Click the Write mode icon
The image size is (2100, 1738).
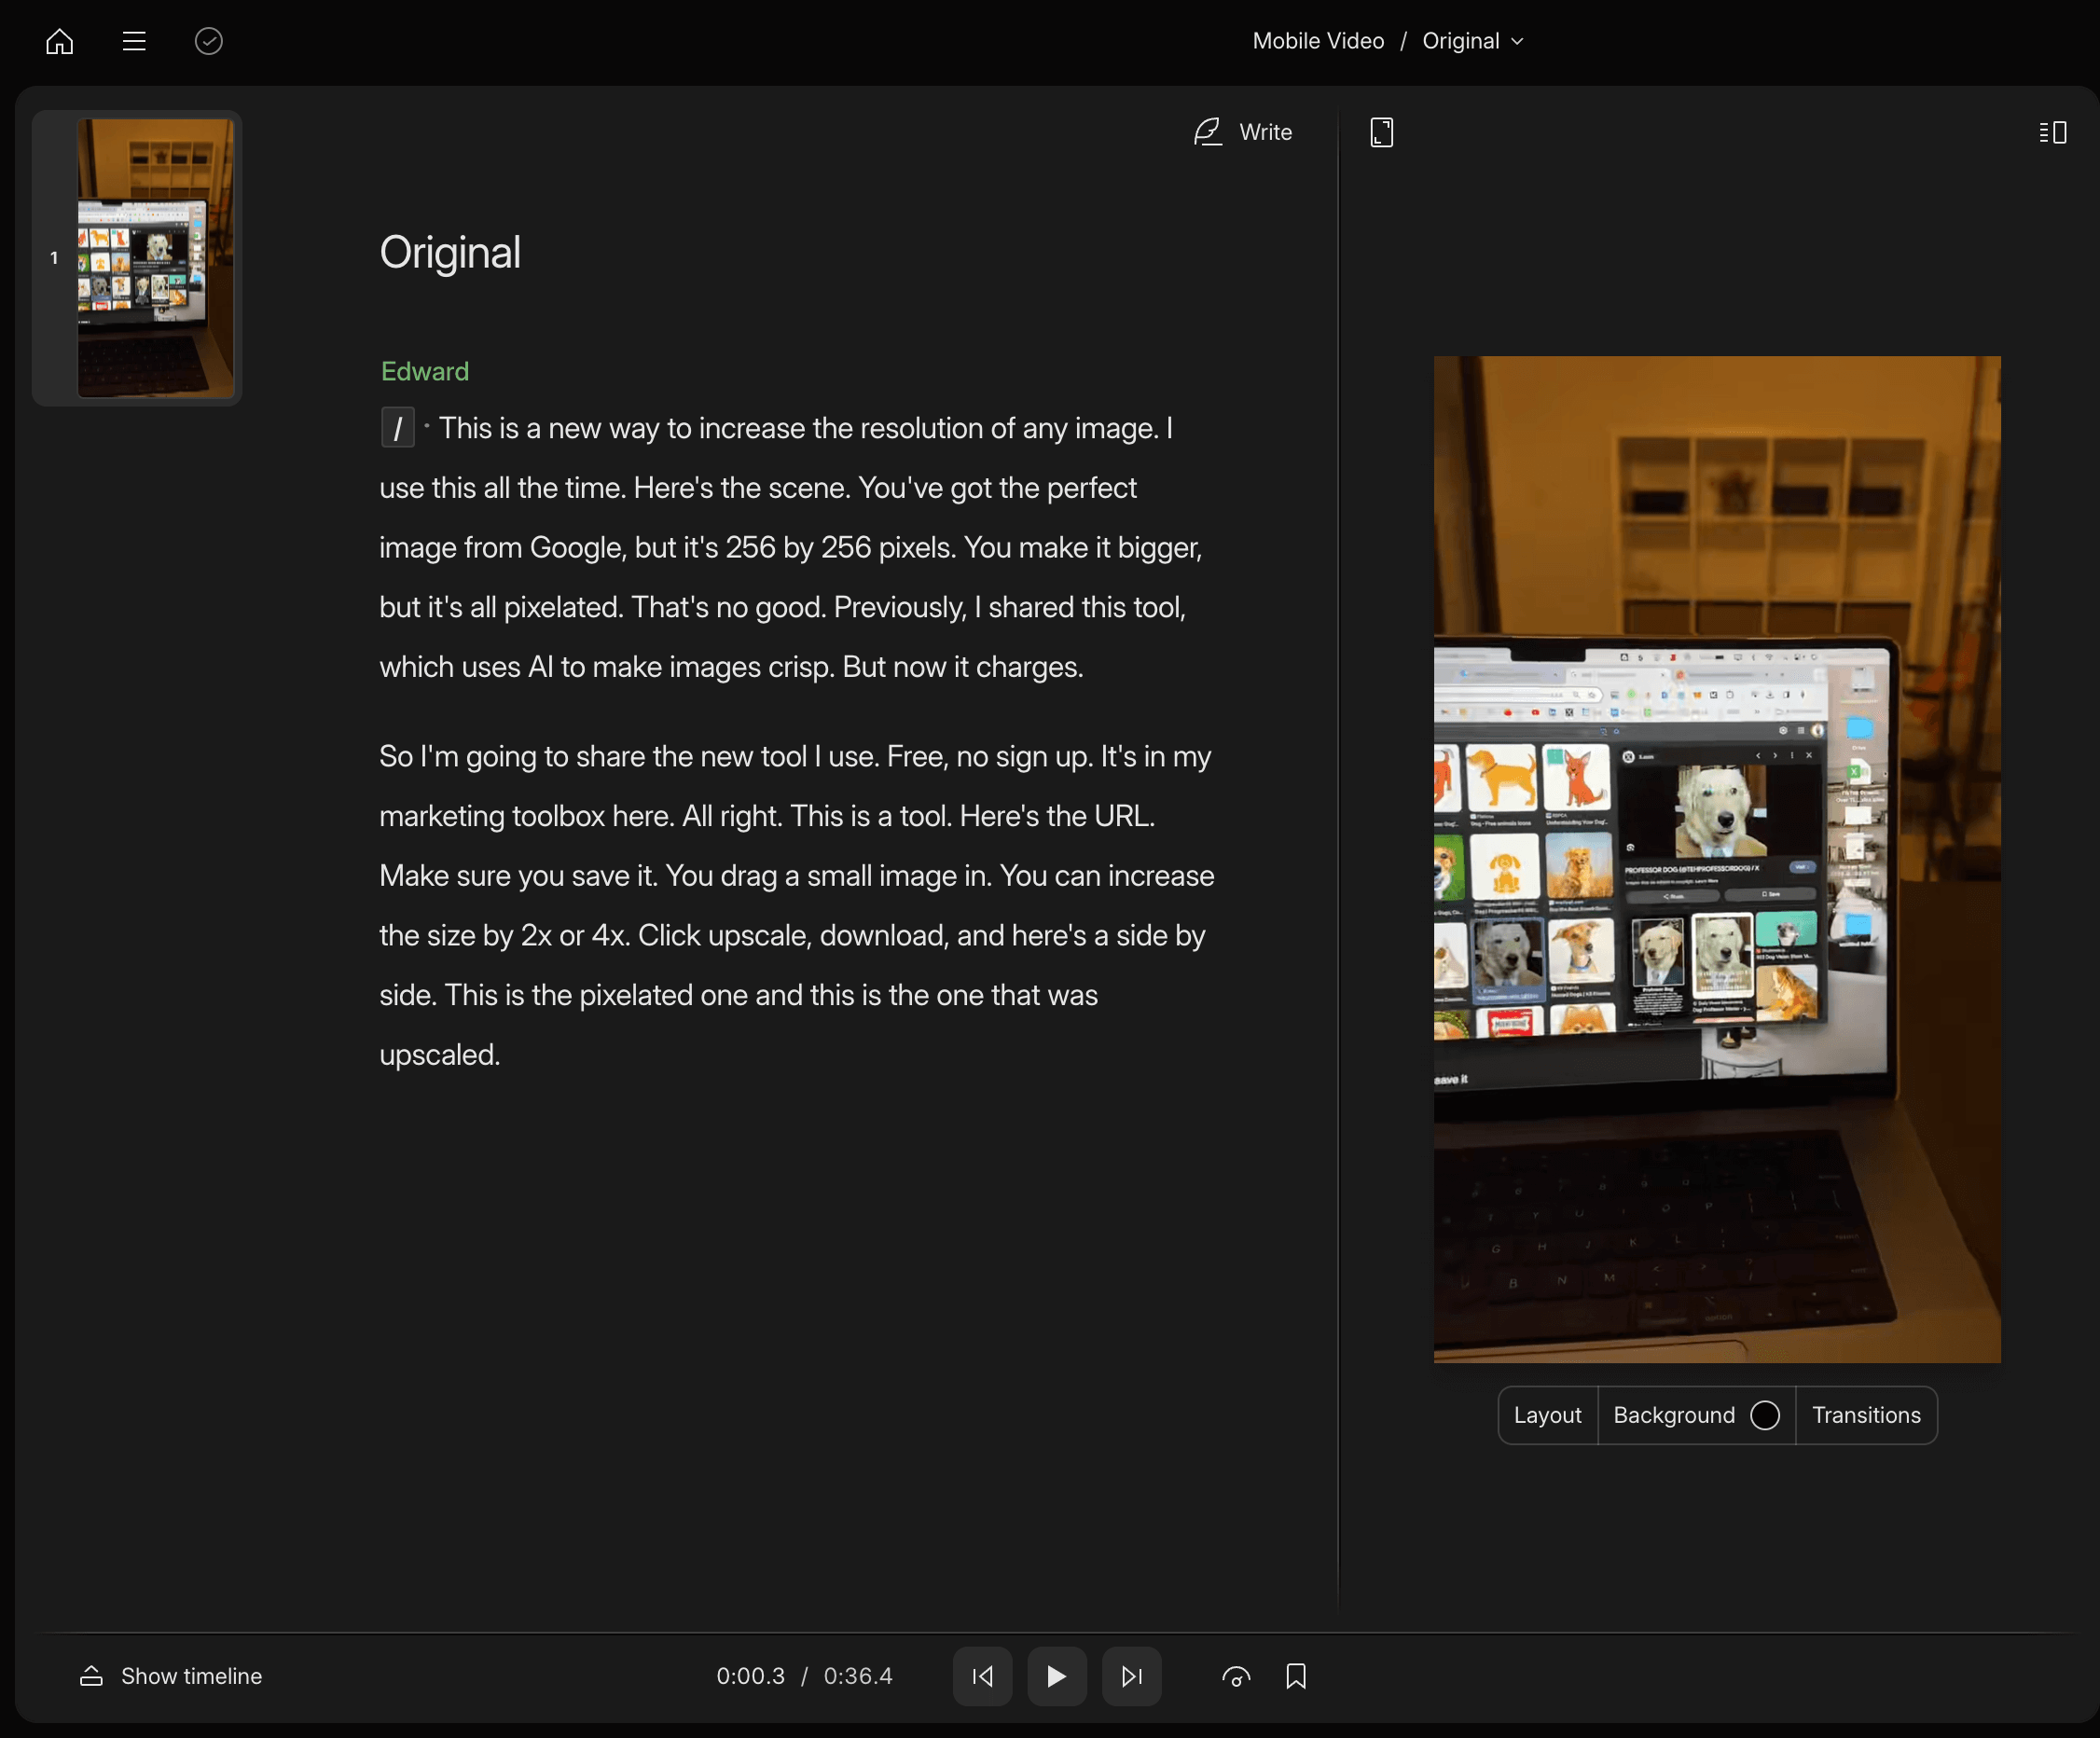point(1207,131)
